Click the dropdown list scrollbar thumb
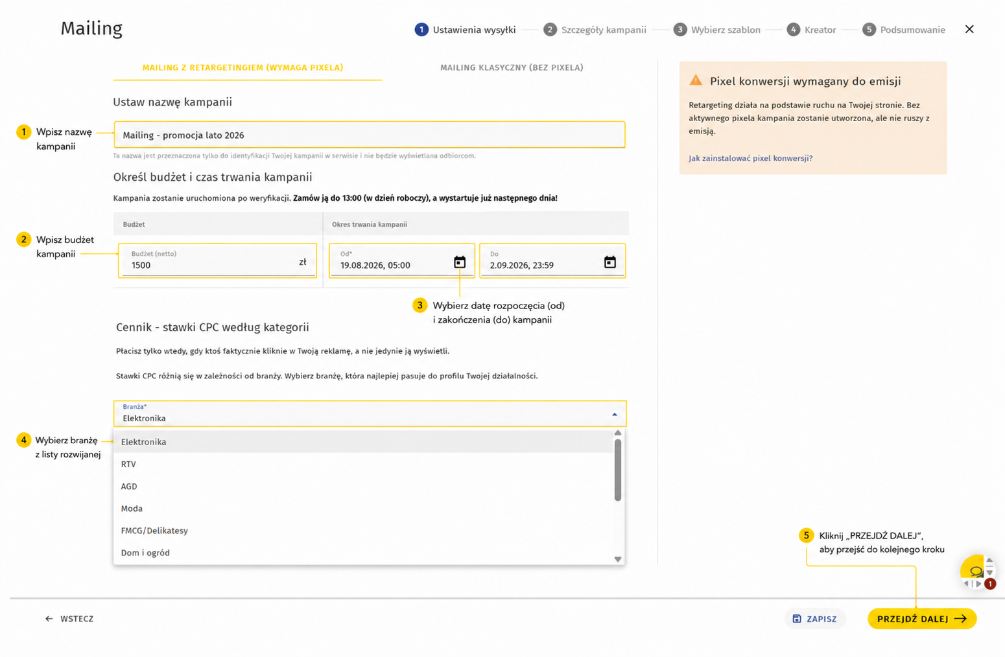 (618, 470)
